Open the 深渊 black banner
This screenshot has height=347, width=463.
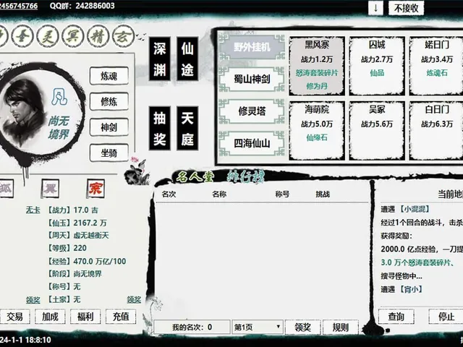[x=159, y=59]
